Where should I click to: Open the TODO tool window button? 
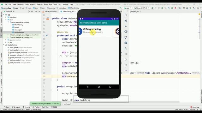click(x=54, y=107)
